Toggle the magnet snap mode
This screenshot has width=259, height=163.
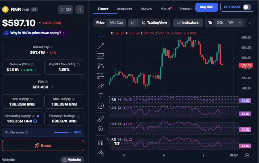(x=101, y=142)
